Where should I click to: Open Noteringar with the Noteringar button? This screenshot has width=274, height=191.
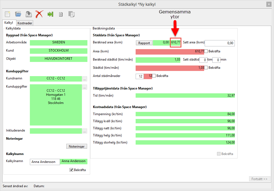tap(77, 147)
